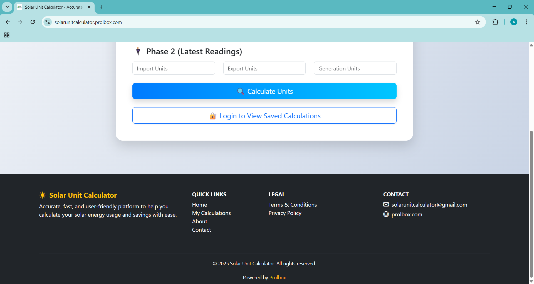This screenshot has width=534, height=284.
Task: Close the Solar Unit Calculator tab
Action: click(x=89, y=7)
